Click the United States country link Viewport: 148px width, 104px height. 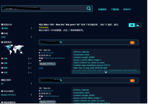click(x=49, y=58)
